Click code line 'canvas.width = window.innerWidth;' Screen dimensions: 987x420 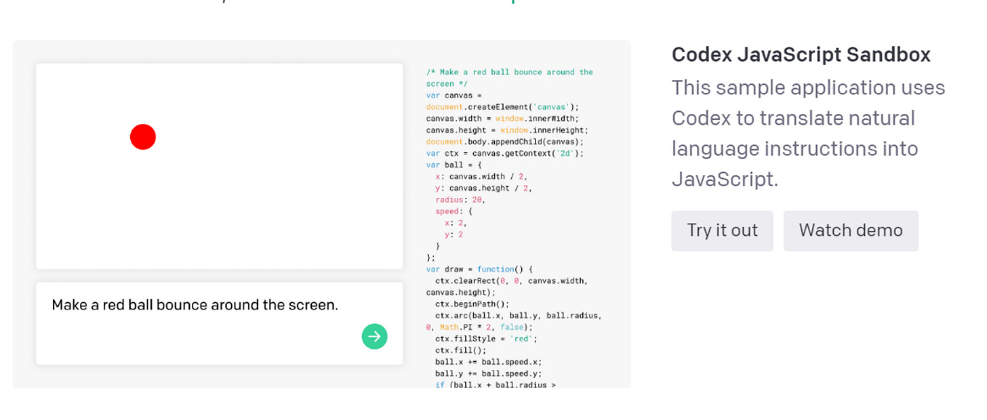pyautogui.click(x=503, y=119)
